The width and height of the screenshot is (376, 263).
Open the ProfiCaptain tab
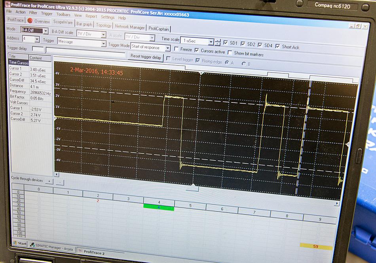[159, 29]
